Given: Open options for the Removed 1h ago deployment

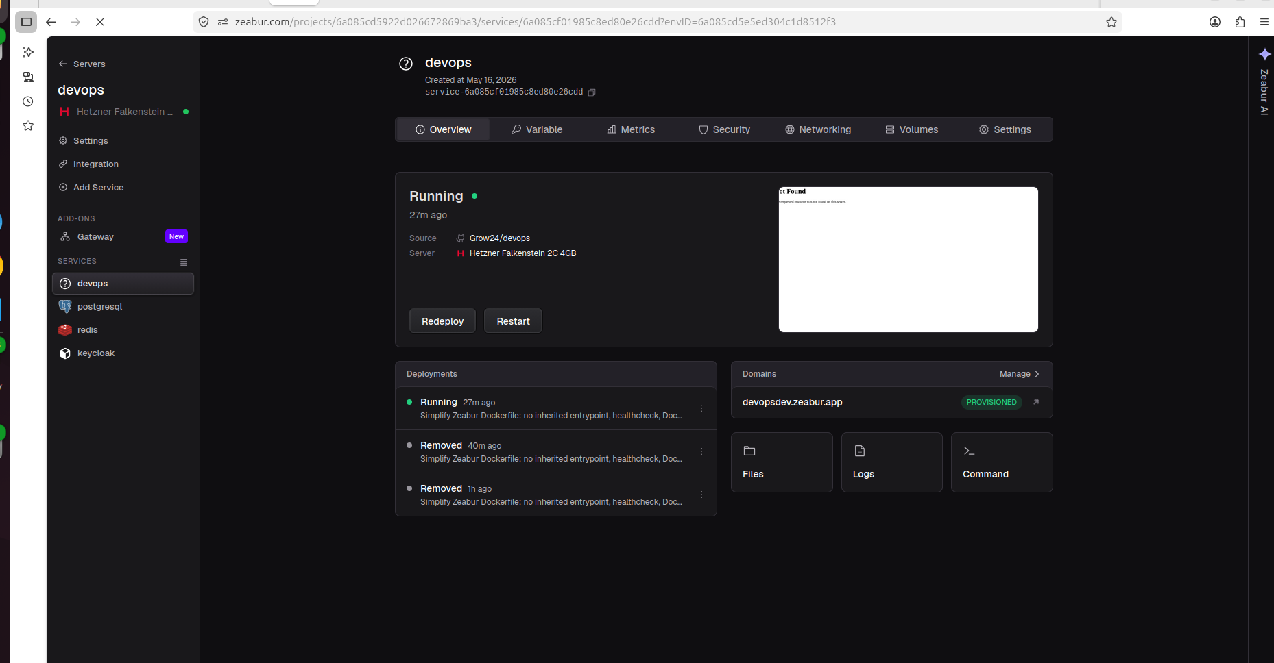Looking at the screenshot, I should [x=701, y=495].
